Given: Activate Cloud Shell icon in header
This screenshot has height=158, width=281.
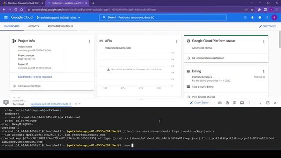Looking at the screenshot, I should [245, 18].
